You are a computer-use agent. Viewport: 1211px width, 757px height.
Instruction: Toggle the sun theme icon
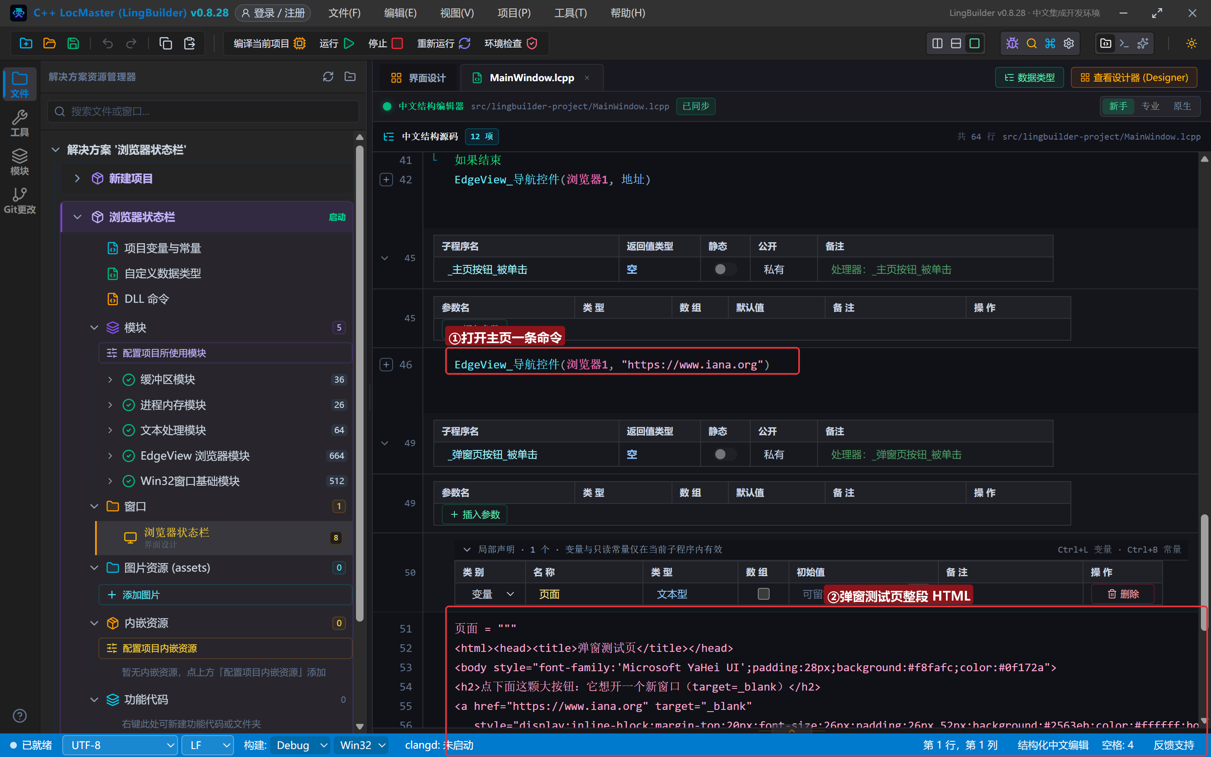(1192, 44)
